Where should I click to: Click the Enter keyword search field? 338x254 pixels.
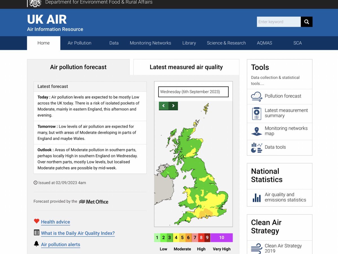click(279, 22)
